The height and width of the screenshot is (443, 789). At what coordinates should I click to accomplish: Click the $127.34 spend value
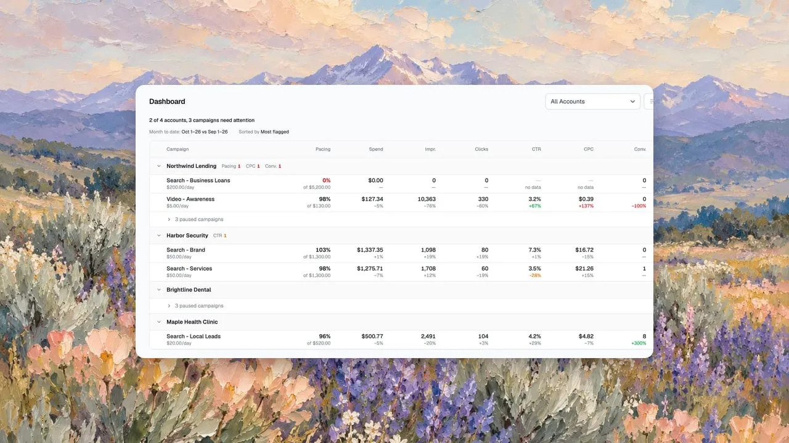point(372,199)
